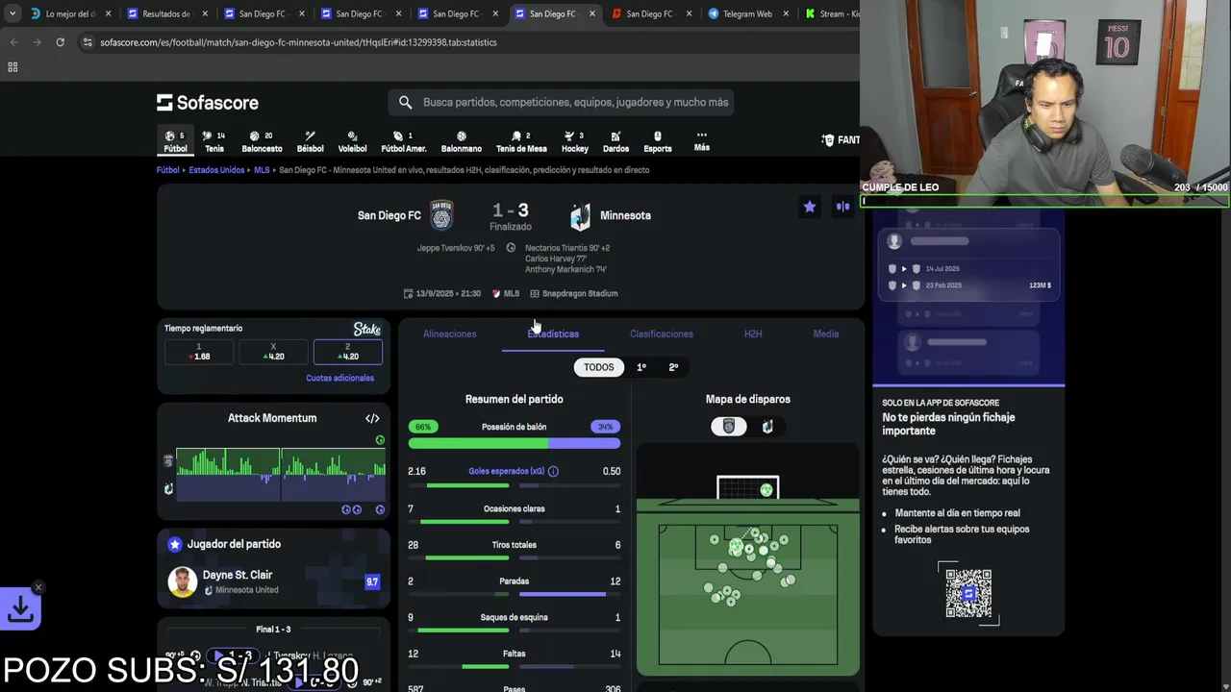Open the Baloncesto sport category
Image resolution: width=1231 pixels, height=692 pixels.
[262, 141]
